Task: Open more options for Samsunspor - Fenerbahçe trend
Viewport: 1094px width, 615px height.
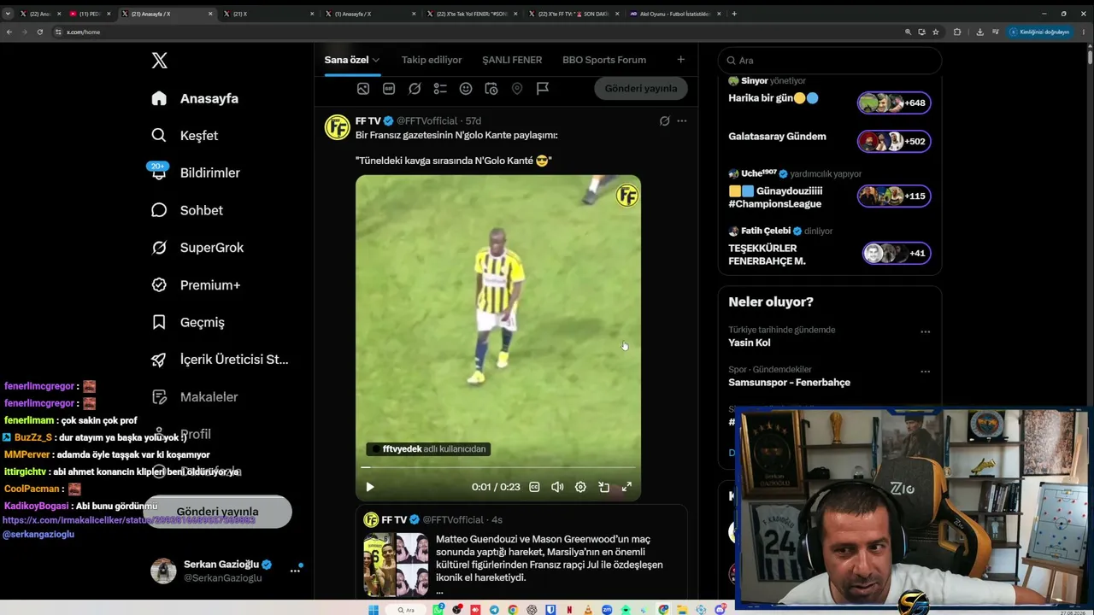Action: tap(925, 372)
